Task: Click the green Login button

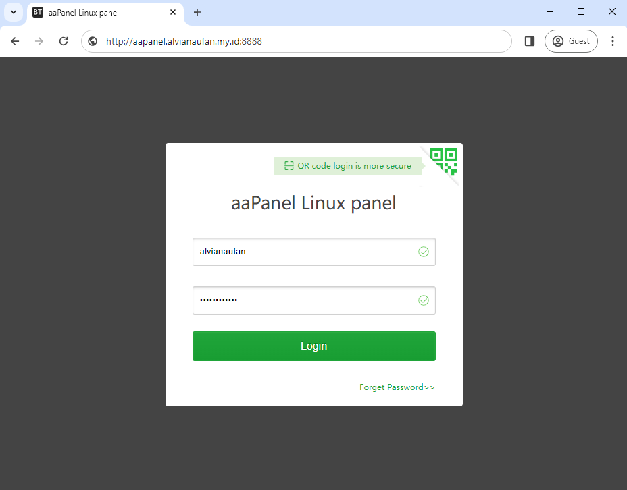Action: [x=314, y=346]
